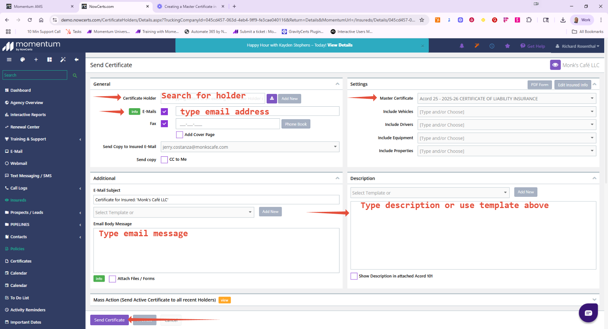Enable Add Cover Page checkbox

coord(180,134)
